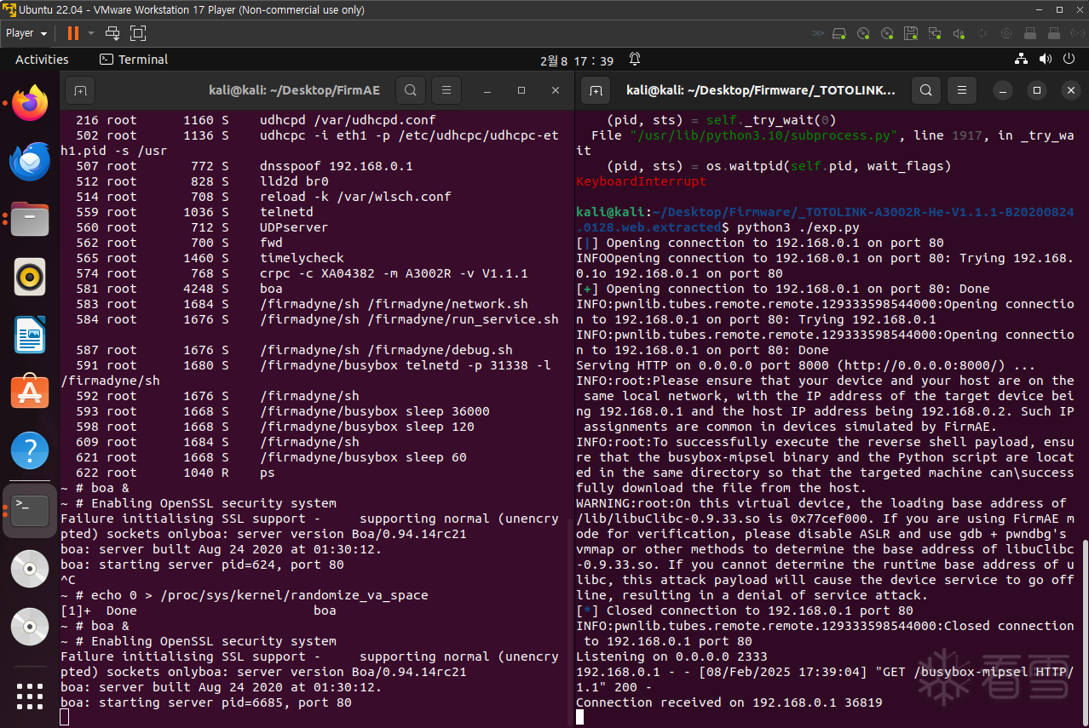1089x728 pixels.
Task: Open a new tab in the FirmAE terminal
Action: [x=79, y=90]
